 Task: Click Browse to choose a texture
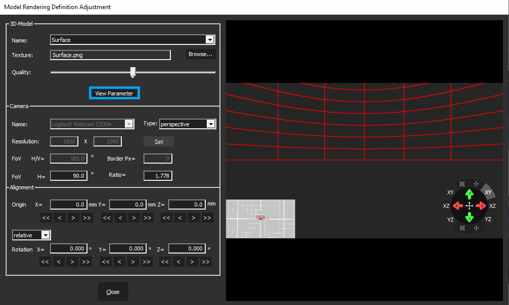pos(201,55)
